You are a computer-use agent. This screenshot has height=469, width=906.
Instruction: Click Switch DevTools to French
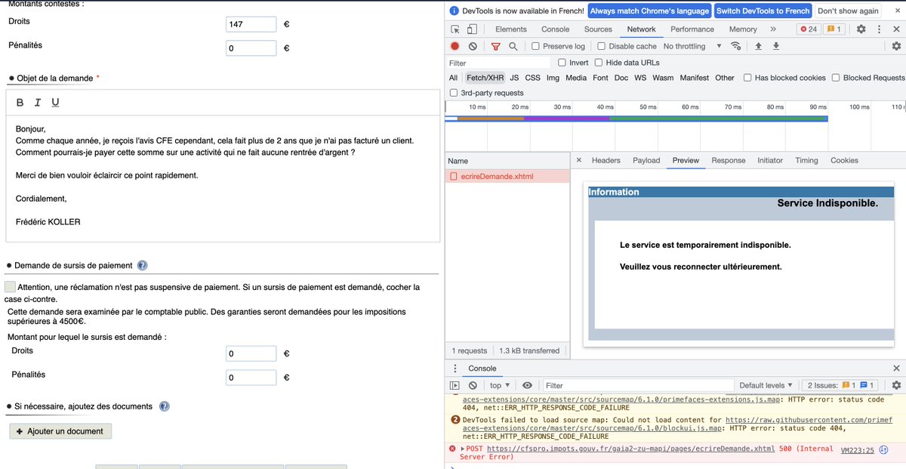point(763,11)
